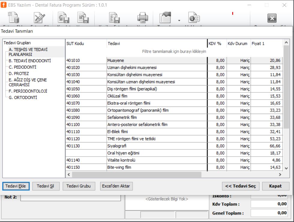Image resolution: width=294 pixels, height=222 pixels.
Task: Click the SUT code cell 401150
Action: click(x=86, y=167)
